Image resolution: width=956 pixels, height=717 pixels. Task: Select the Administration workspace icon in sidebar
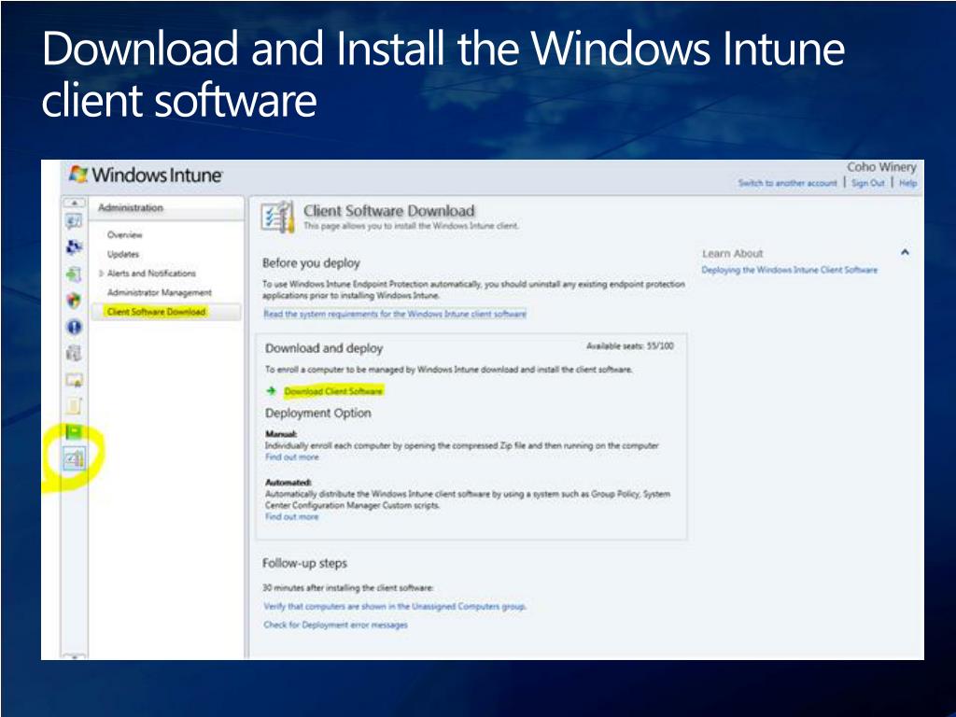(74, 458)
